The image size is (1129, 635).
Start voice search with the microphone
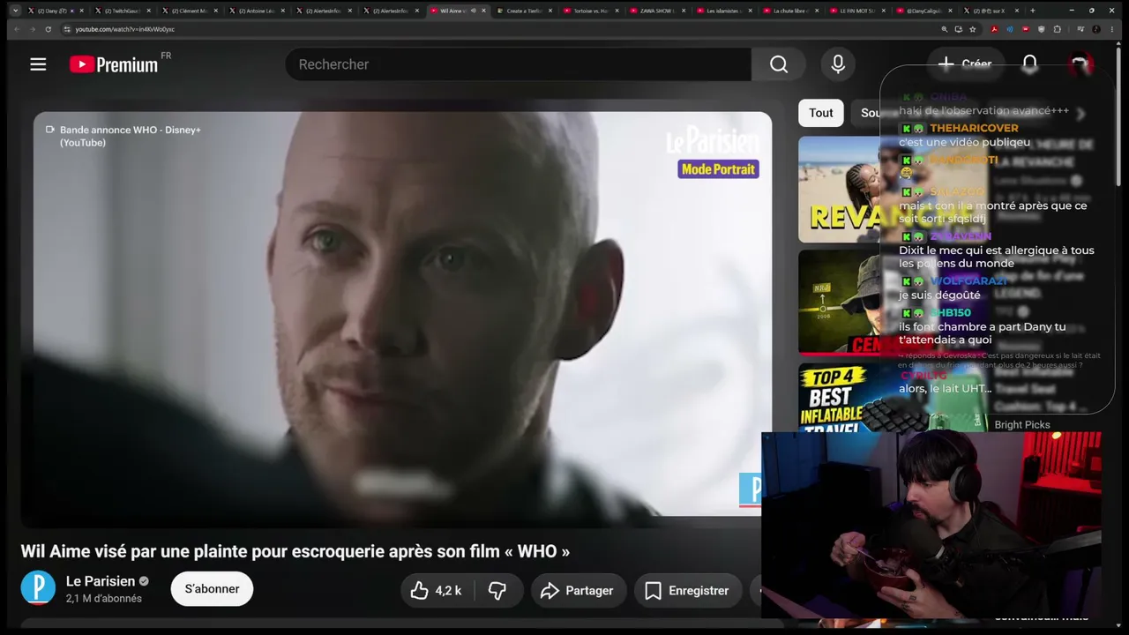838,64
